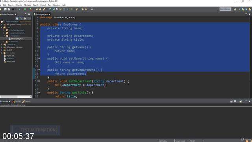Open the Refactor menu

click(x=19, y=5)
